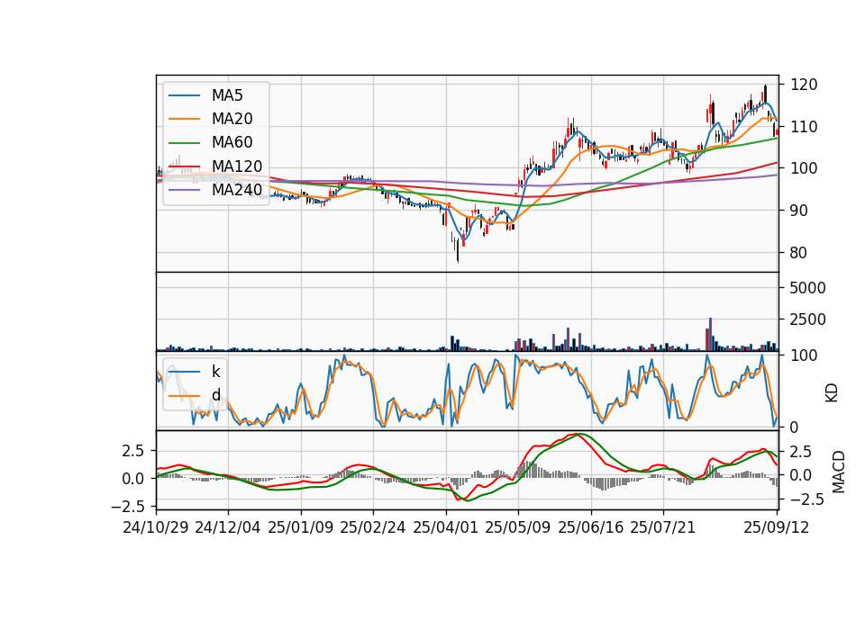
Task: Click the purple line sample beside MA240
Action: (184, 190)
